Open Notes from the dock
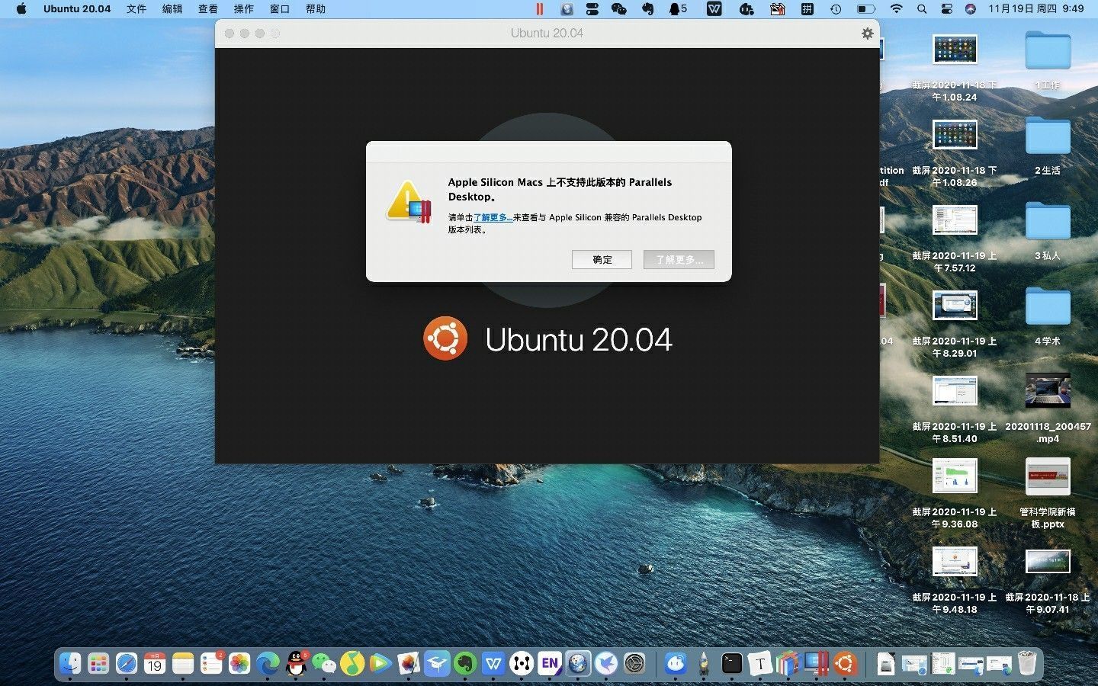This screenshot has height=686, width=1098. pos(183,664)
